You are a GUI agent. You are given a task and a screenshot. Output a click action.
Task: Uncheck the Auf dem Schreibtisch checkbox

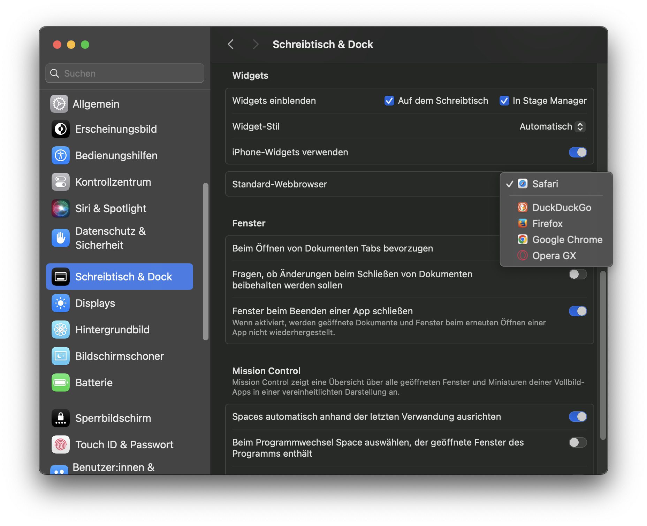(389, 101)
